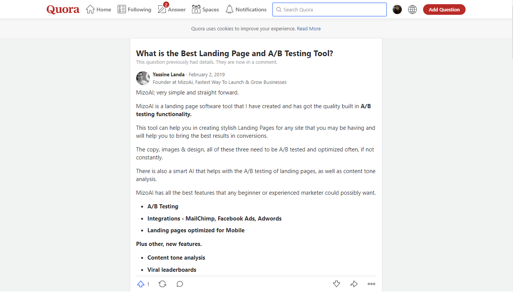This screenshot has width=513, height=293.
Task: Downvote the answer
Action: tap(337, 284)
